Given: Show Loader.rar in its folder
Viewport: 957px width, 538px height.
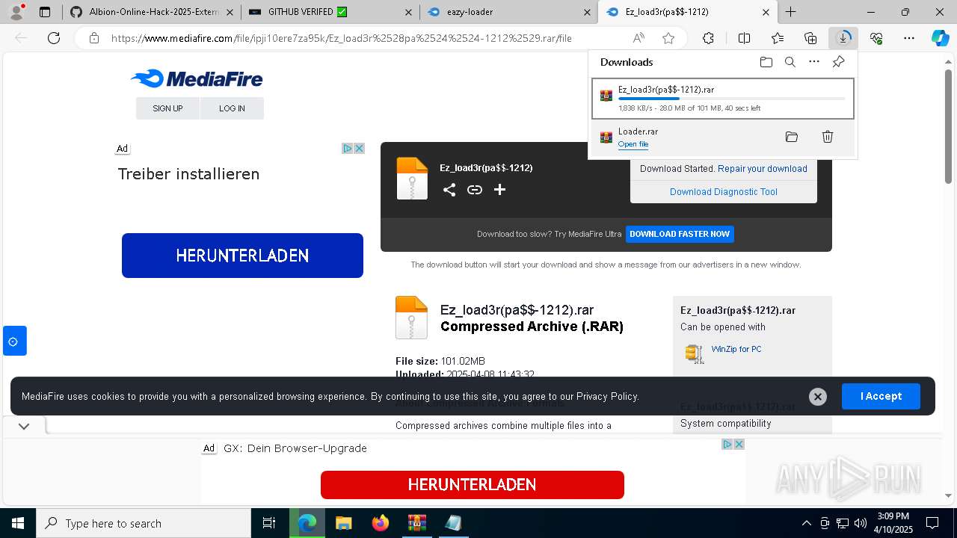Looking at the screenshot, I should (792, 137).
